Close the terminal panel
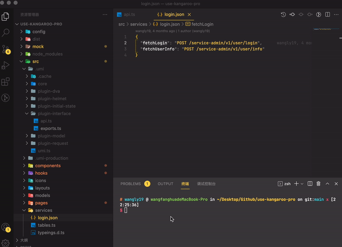This screenshot has width=342, height=247. coord(336,184)
